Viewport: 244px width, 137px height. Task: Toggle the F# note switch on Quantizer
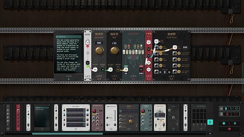(x=135, y=46)
